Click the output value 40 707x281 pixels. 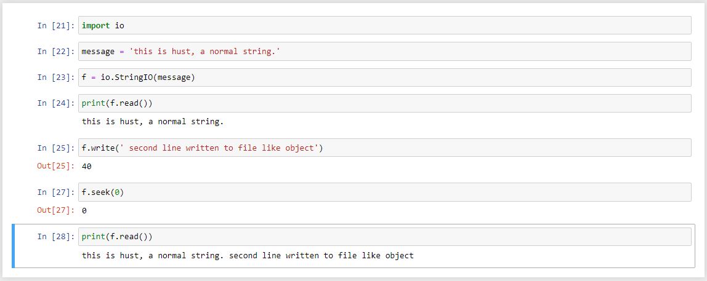[x=87, y=166]
